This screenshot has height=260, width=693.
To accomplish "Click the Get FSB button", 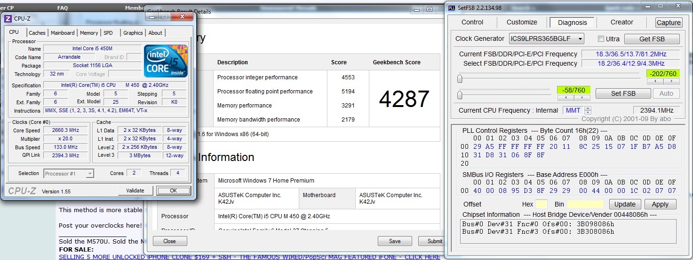I will click(x=652, y=39).
